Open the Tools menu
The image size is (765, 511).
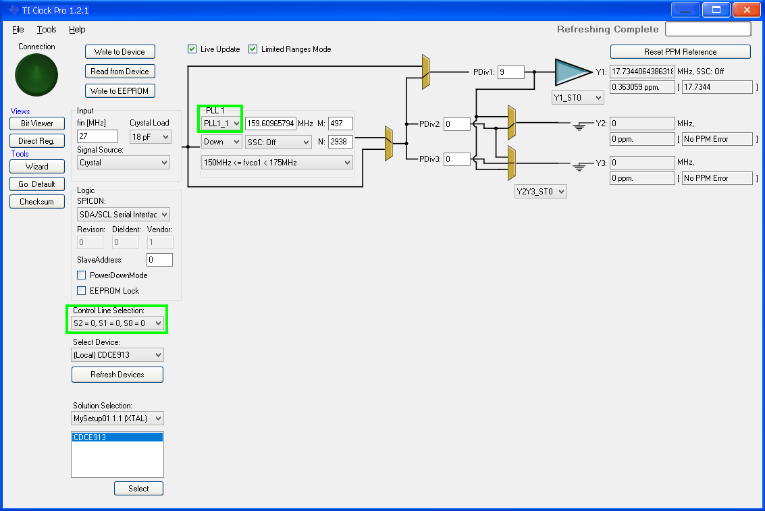pyautogui.click(x=47, y=30)
